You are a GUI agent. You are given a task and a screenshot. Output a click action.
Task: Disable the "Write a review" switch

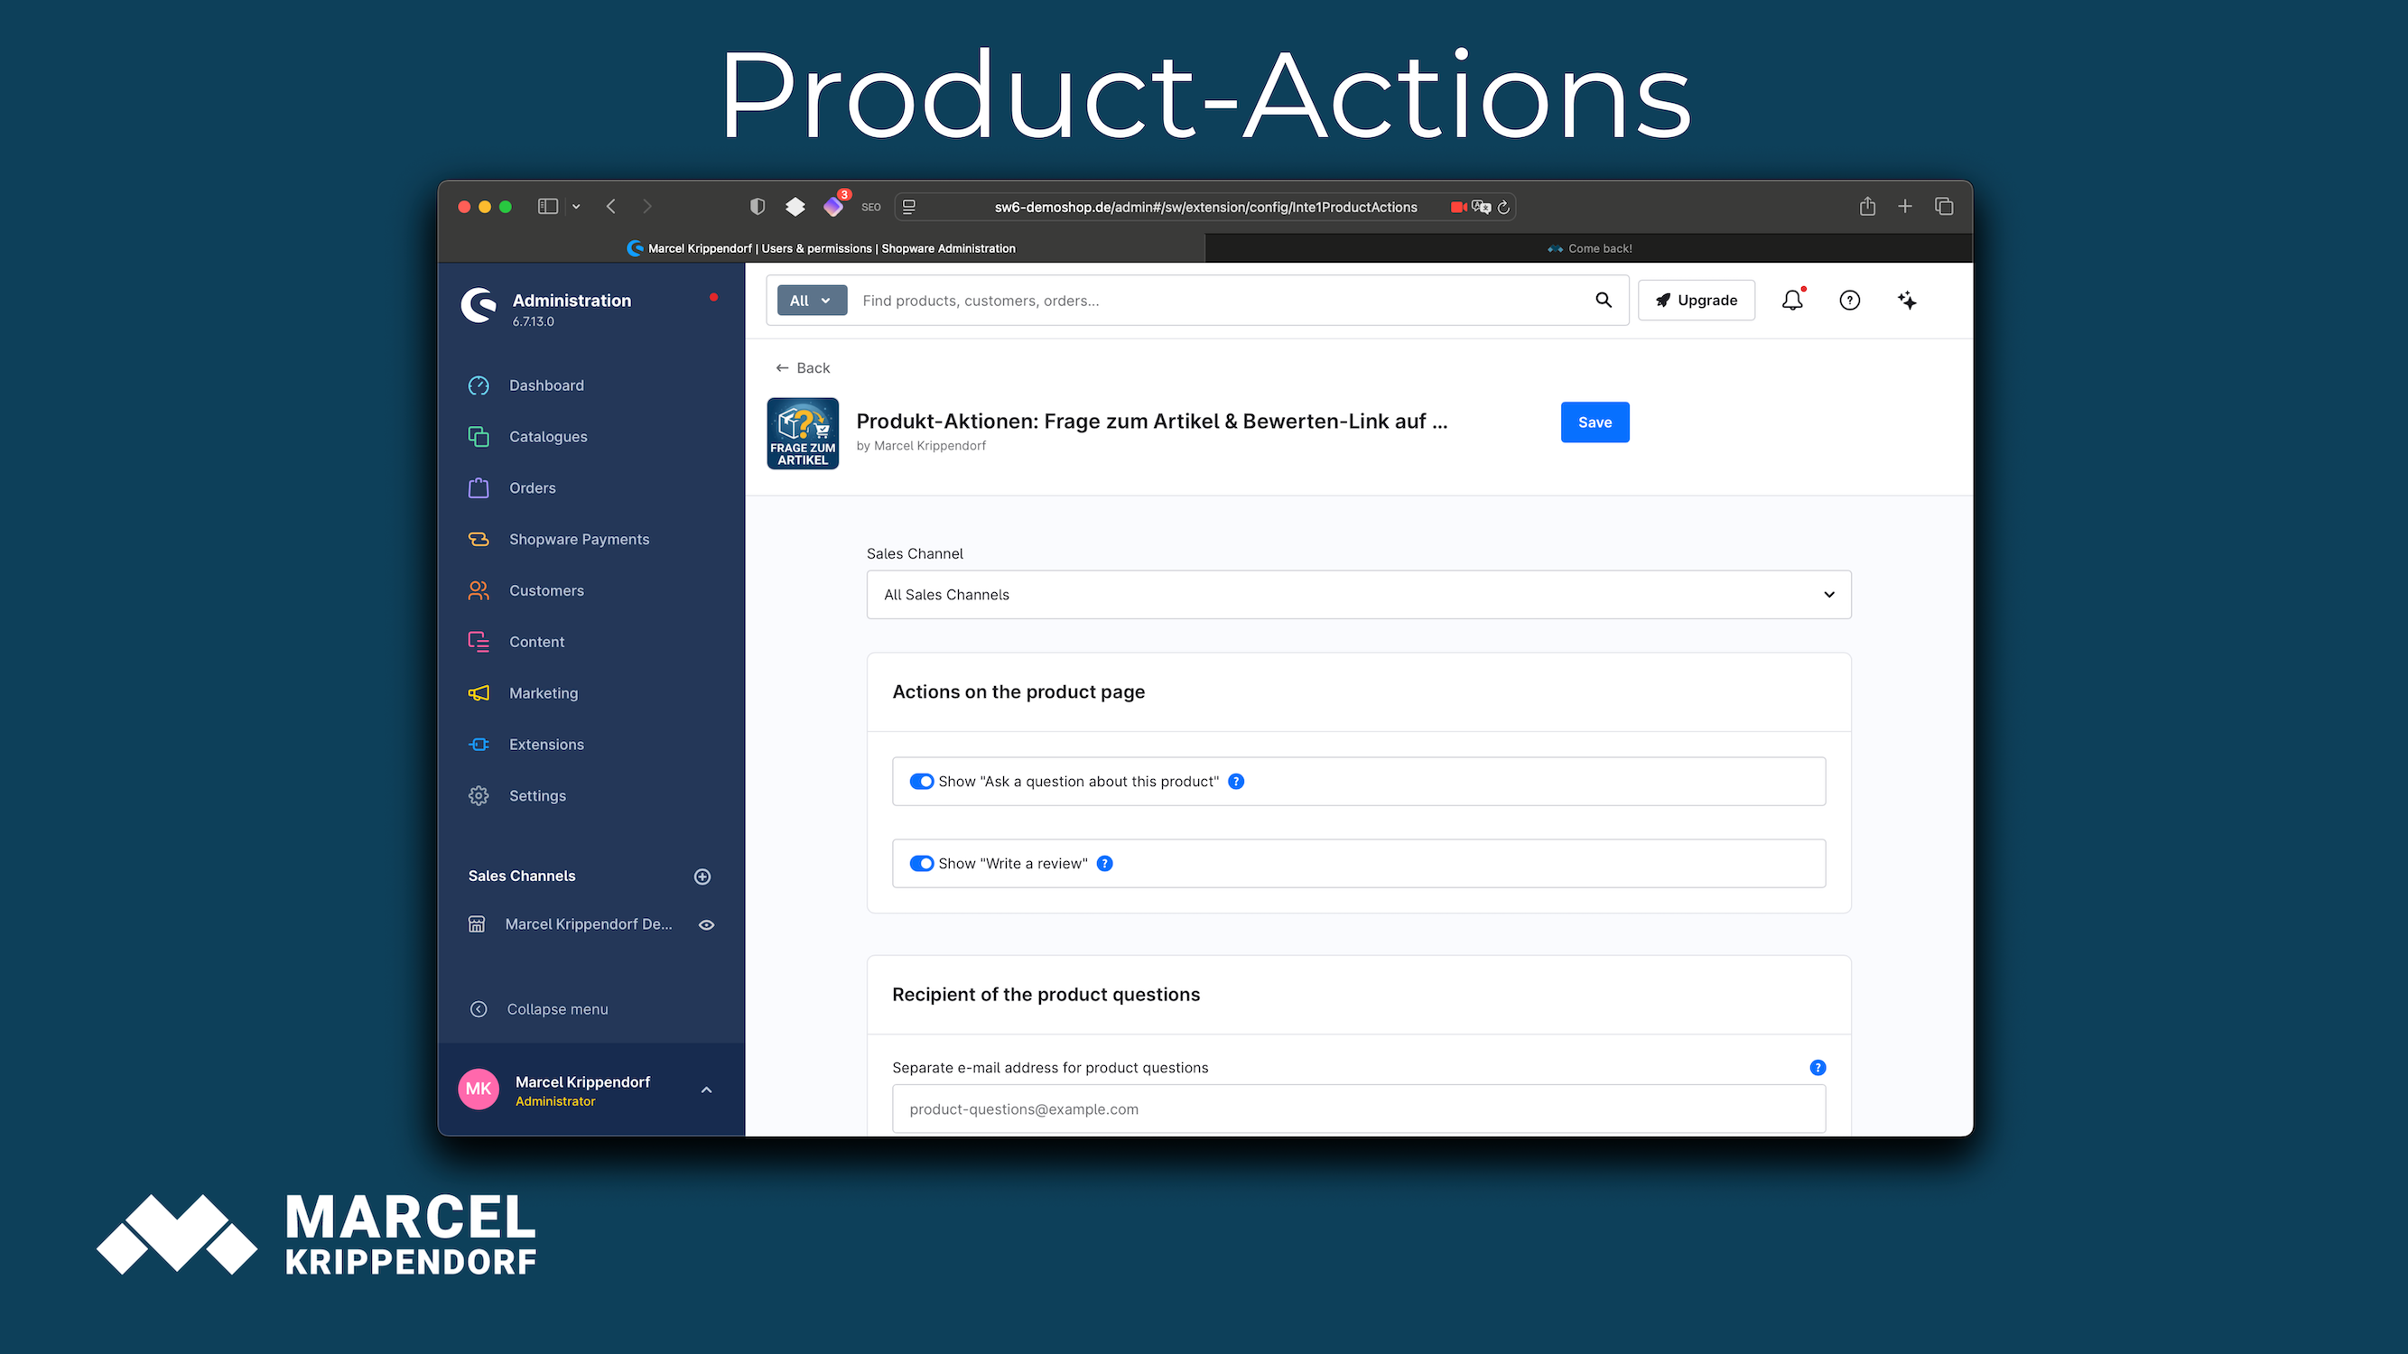922,864
